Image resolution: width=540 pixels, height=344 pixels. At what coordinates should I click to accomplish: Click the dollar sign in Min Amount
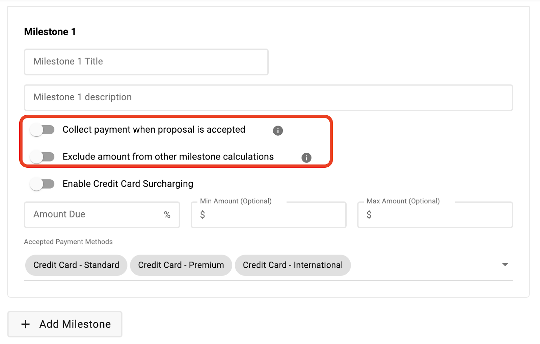pyautogui.click(x=202, y=215)
